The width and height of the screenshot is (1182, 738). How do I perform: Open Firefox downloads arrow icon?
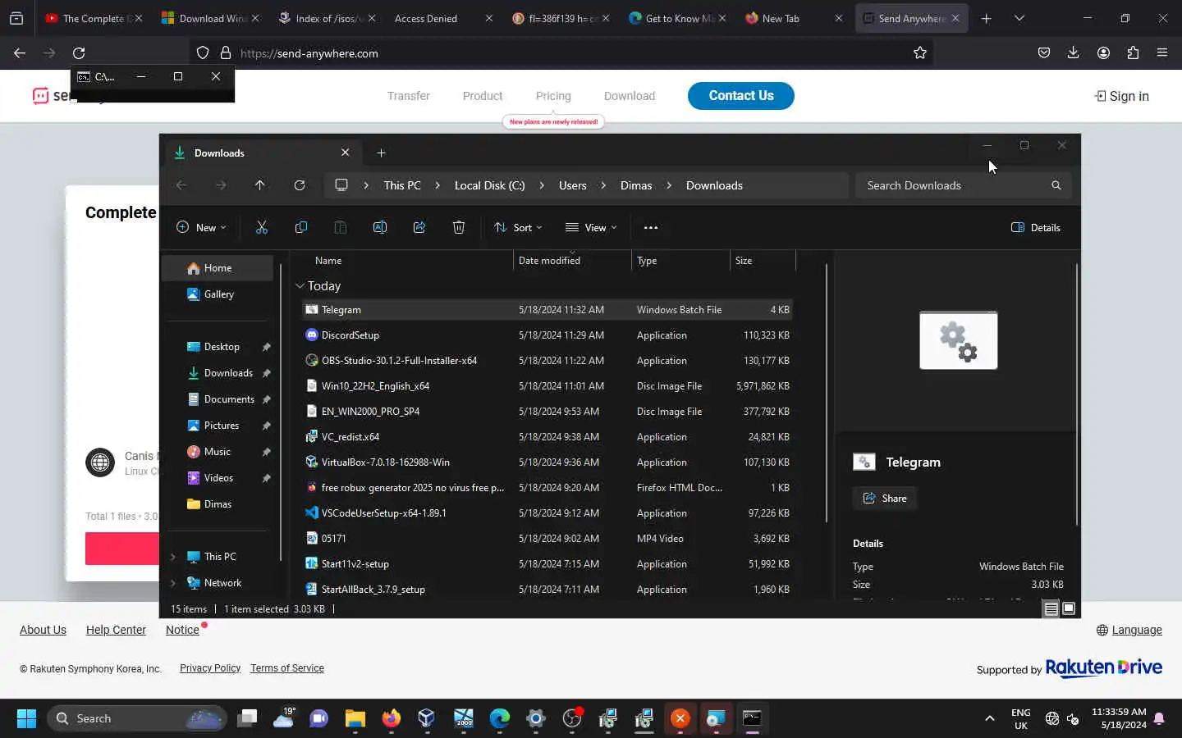(1073, 52)
